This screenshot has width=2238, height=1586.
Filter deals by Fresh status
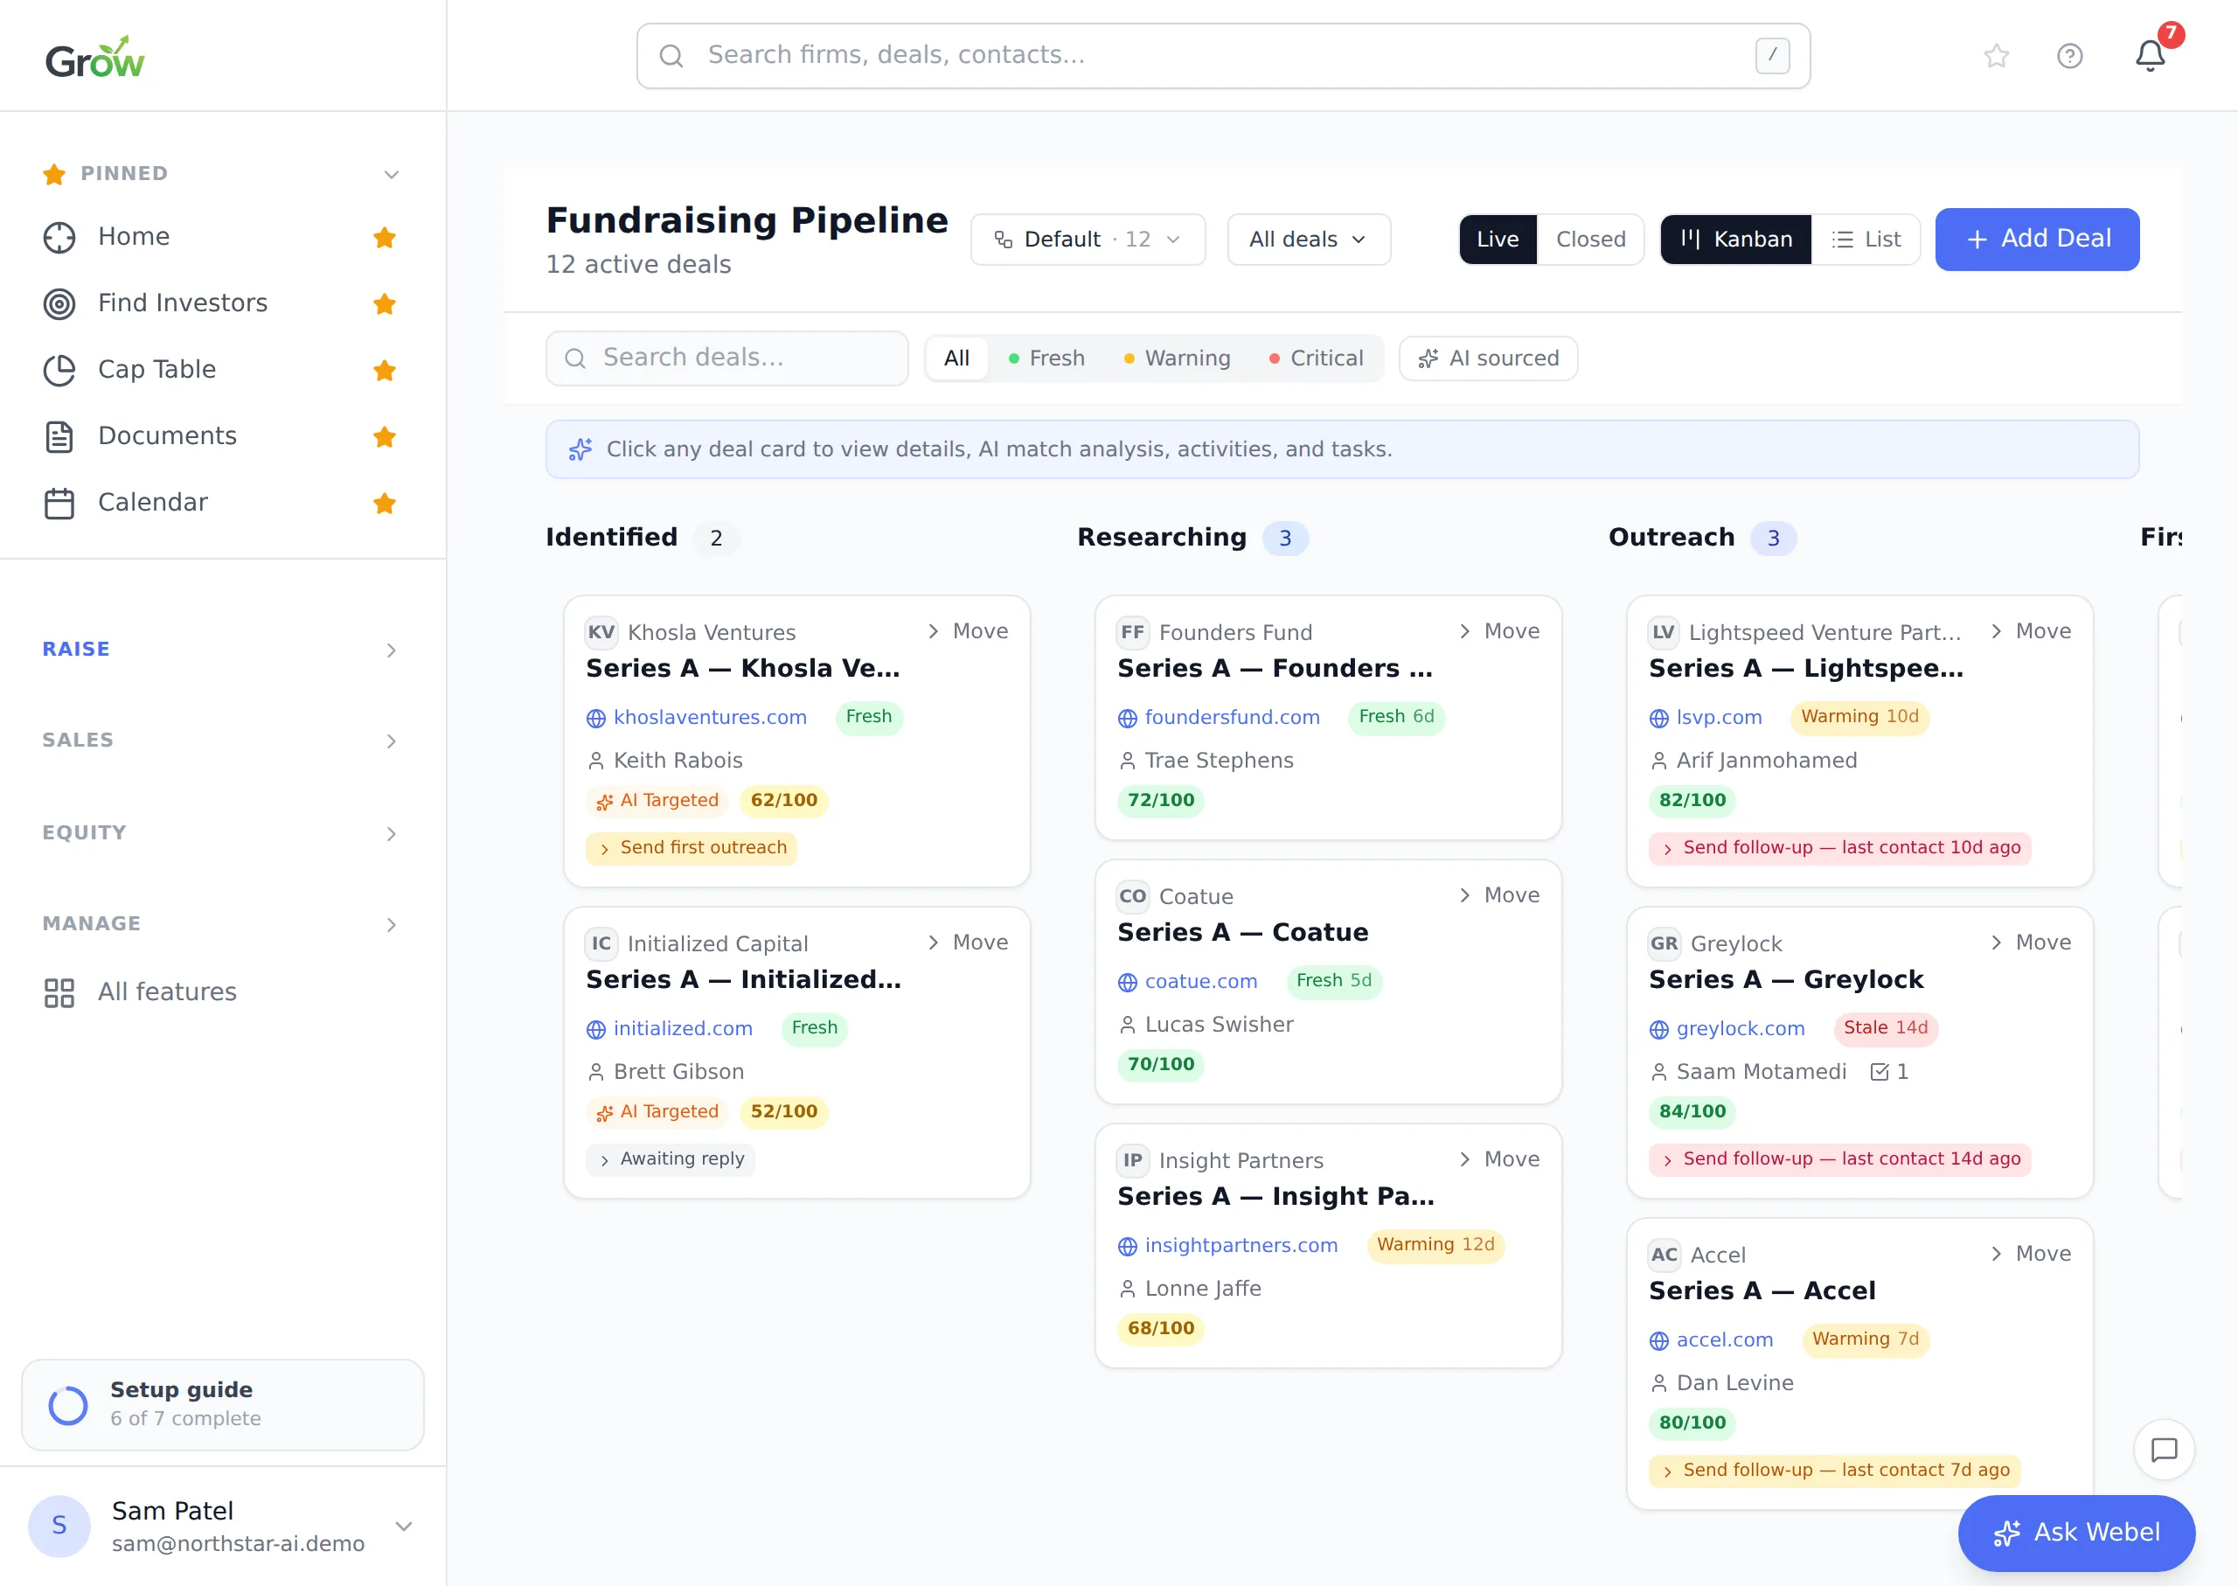(1046, 358)
